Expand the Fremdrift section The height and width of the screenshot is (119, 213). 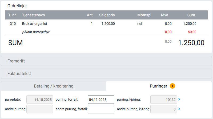106,61
